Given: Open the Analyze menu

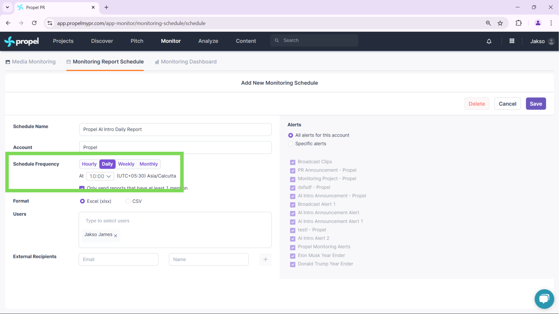Looking at the screenshot, I should point(208,41).
